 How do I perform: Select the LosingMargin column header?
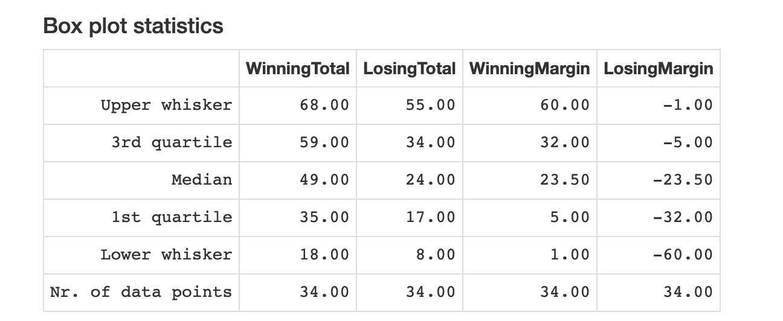659,68
